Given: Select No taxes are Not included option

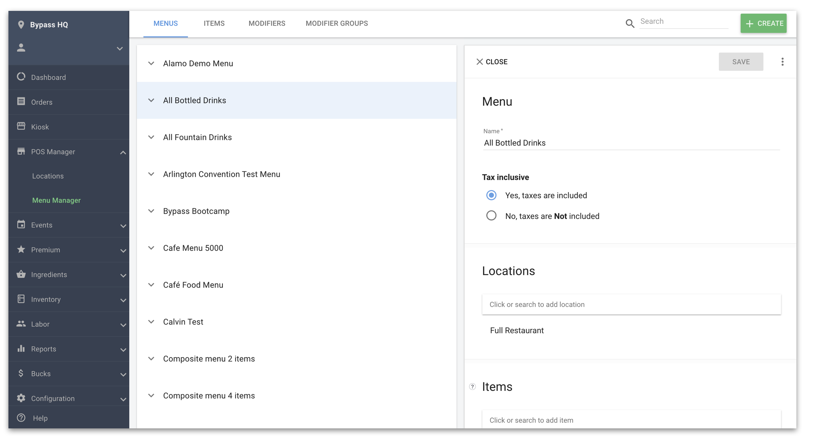Looking at the screenshot, I should [491, 215].
